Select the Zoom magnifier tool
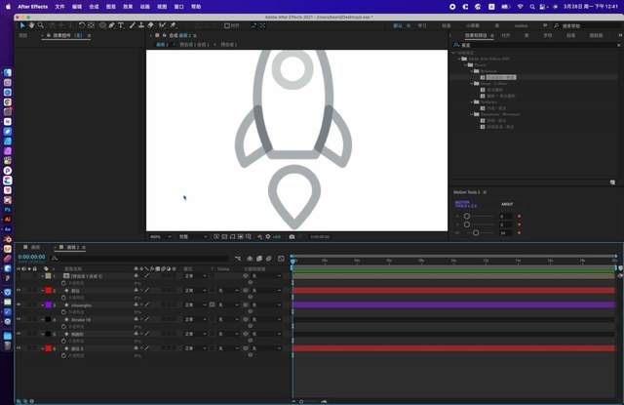 tap(40, 25)
